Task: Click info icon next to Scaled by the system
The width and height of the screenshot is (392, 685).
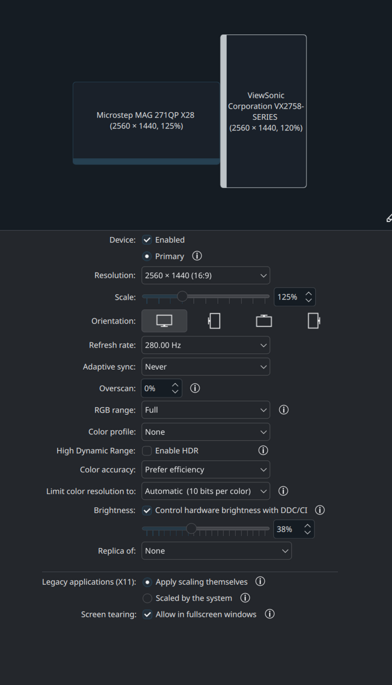Action: coord(245,598)
